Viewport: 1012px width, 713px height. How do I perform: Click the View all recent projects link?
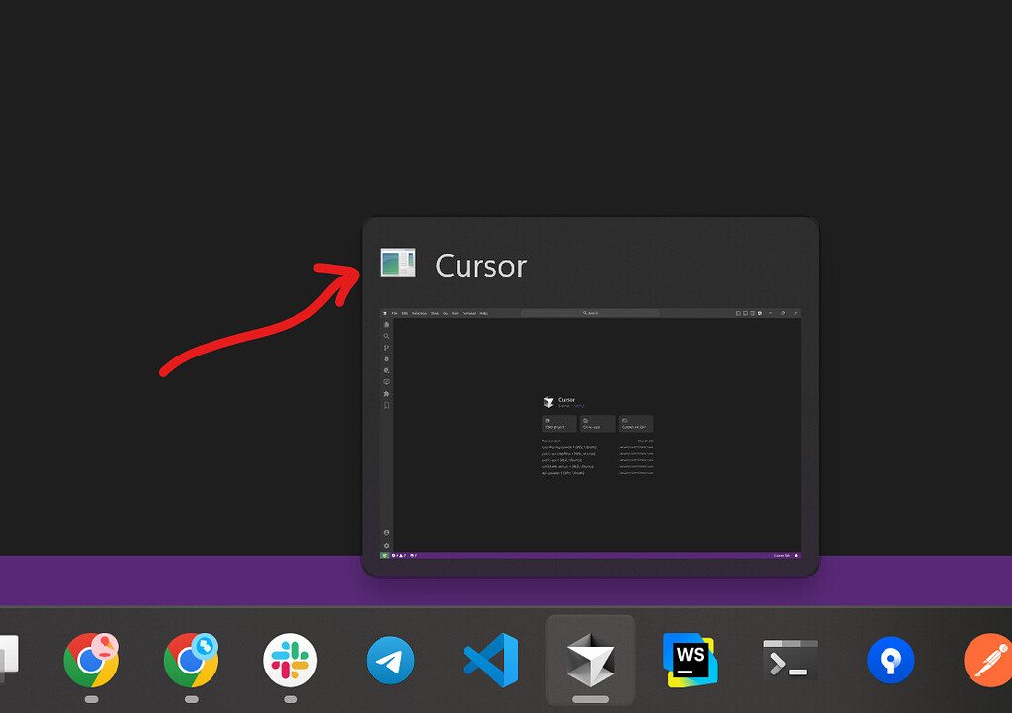643,441
